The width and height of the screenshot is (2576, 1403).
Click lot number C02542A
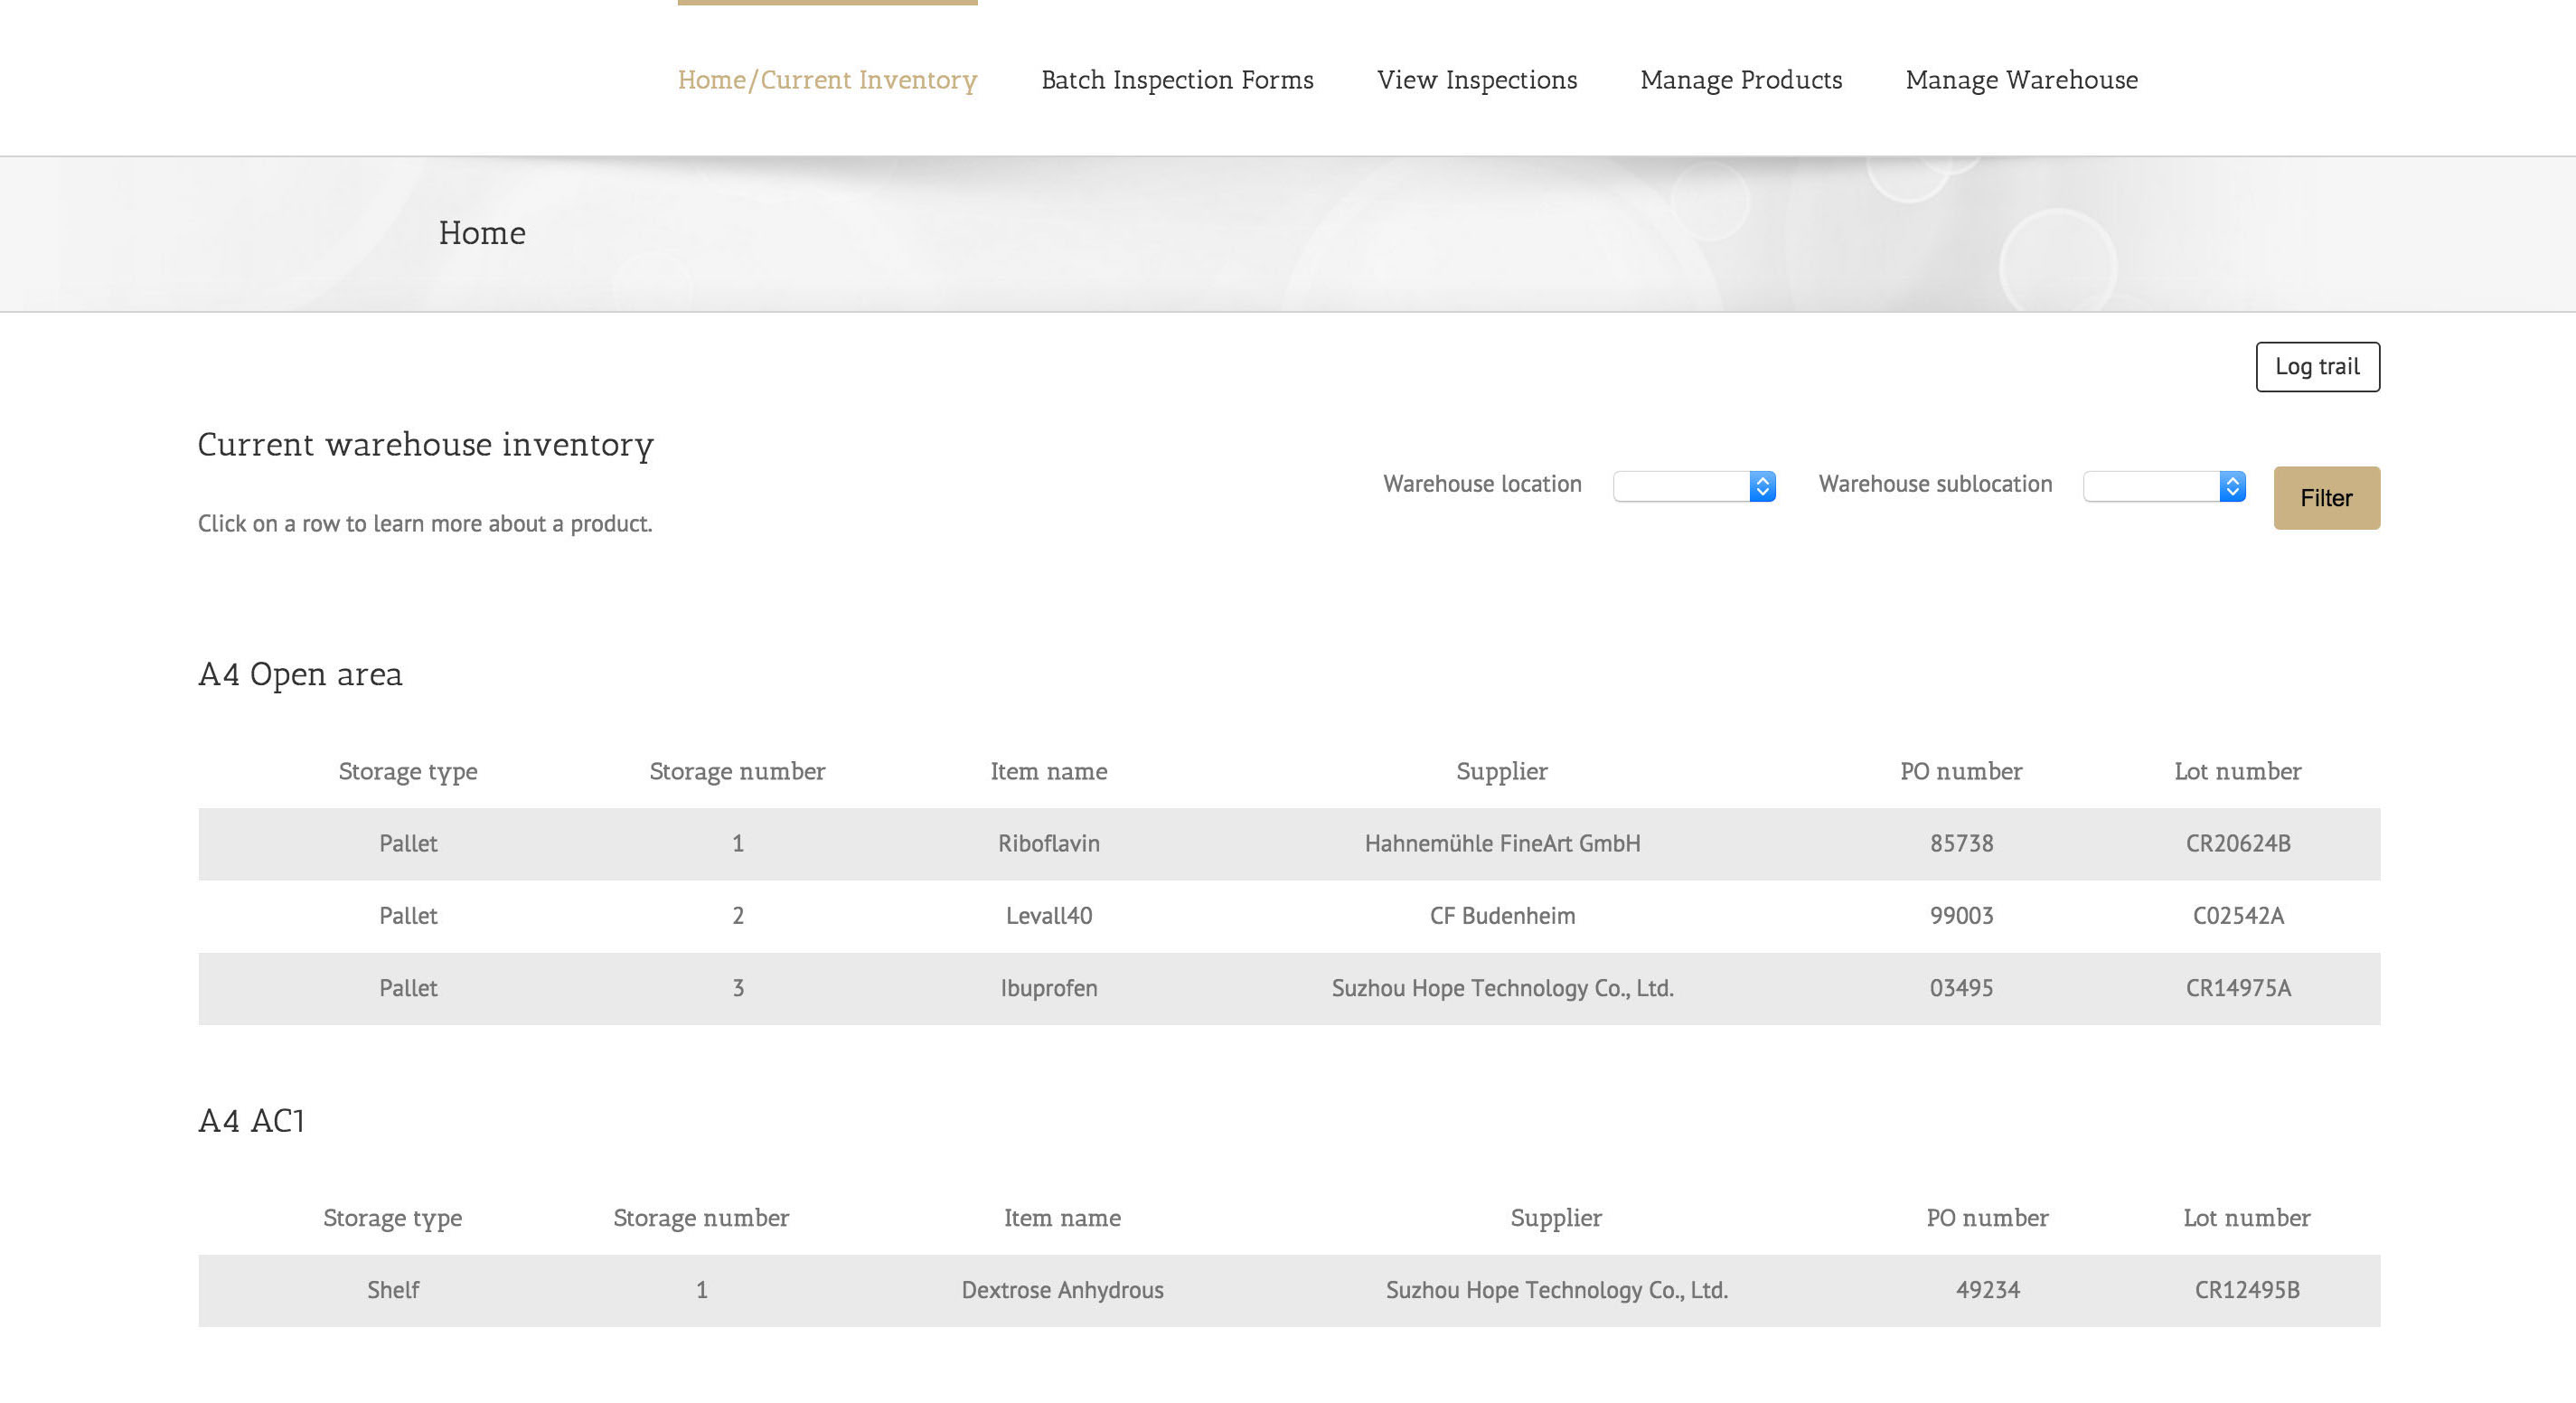point(2238,916)
